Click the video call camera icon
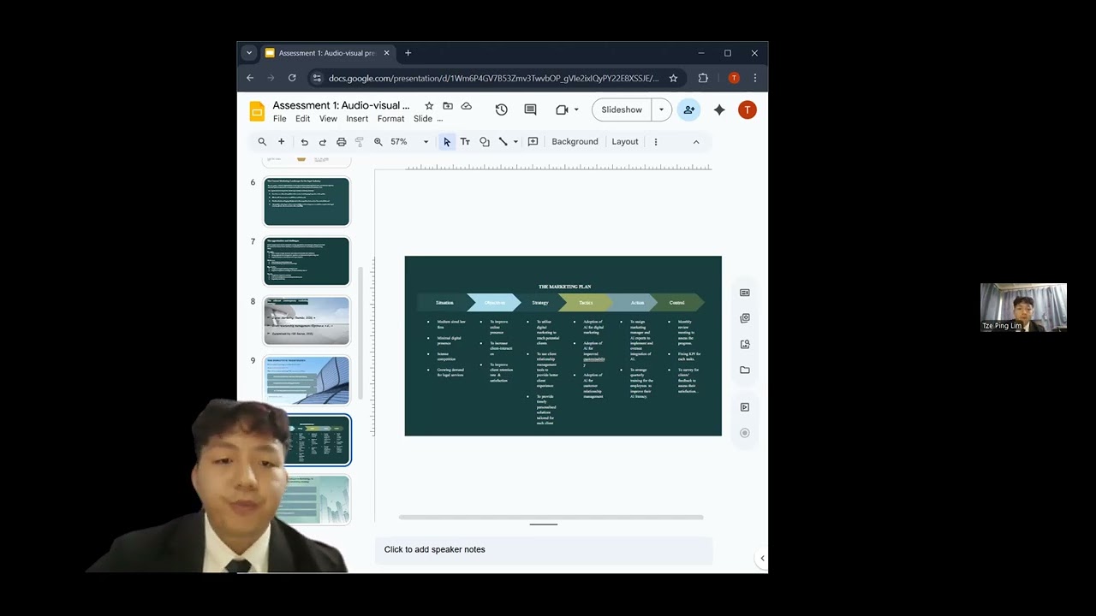 click(562, 110)
